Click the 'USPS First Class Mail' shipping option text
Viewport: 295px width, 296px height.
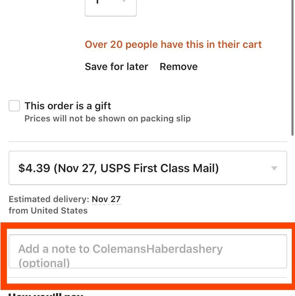[x=159, y=168]
